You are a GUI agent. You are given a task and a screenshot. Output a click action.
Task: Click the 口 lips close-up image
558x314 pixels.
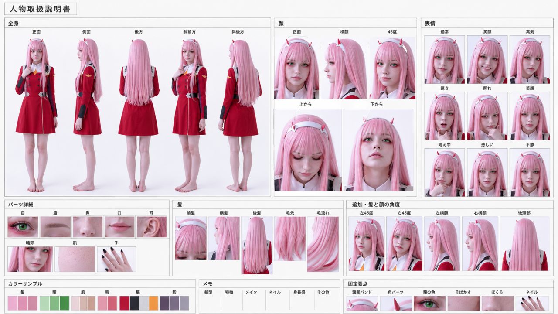(x=119, y=227)
